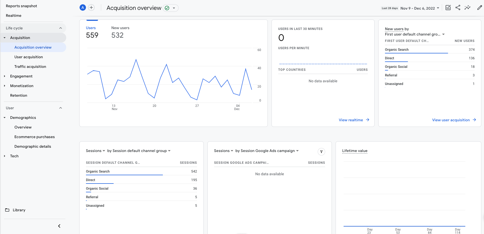Click Organic Search row in New users card
Viewport: 484px width, 234px height.
tap(430, 50)
